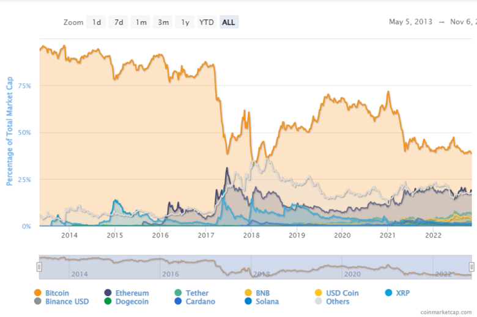
Task: Select the 1m zoom option
Action: (x=141, y=23)
